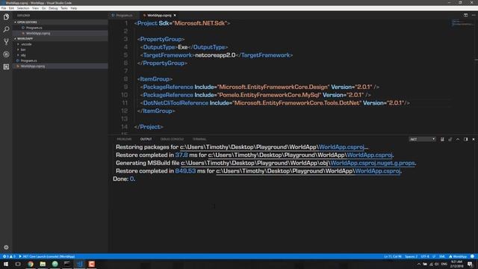
Task: Click WorldApp.csproj link on 849.53 ms line
Action: (377, 171)
